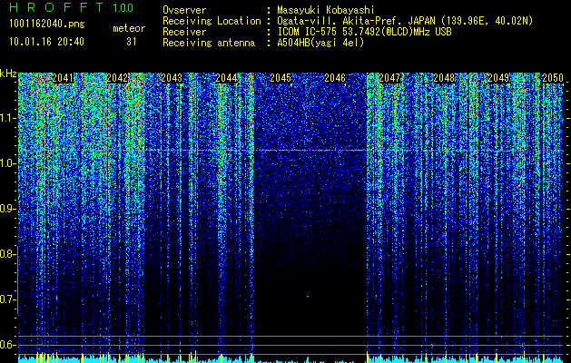Click the 0.6 frequency axis label
This screenshot has height=363, width=571.
(x=7, y=345)
